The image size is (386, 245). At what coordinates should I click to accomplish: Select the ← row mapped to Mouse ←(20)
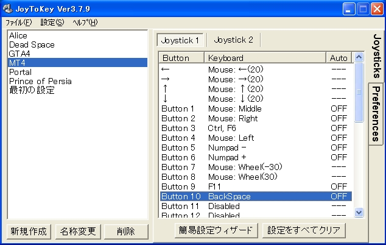pyautogui.click(x=256, y=69)
